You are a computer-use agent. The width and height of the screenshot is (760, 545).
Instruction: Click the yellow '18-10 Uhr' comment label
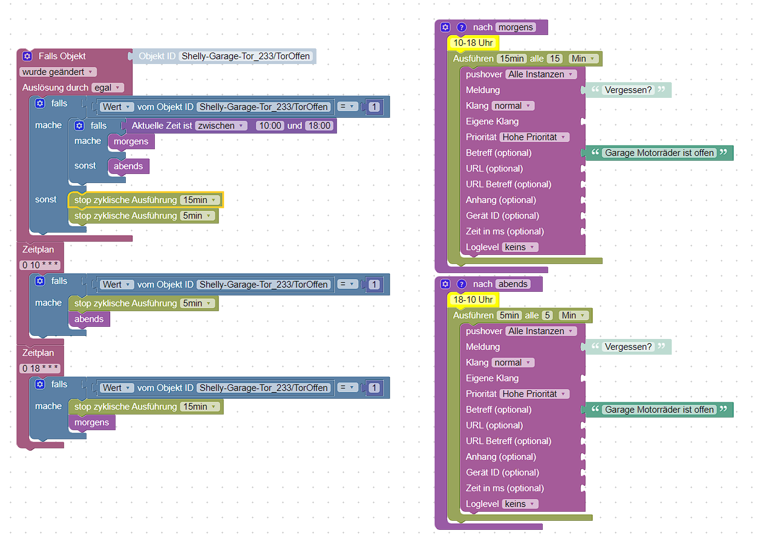pos(473,300)
